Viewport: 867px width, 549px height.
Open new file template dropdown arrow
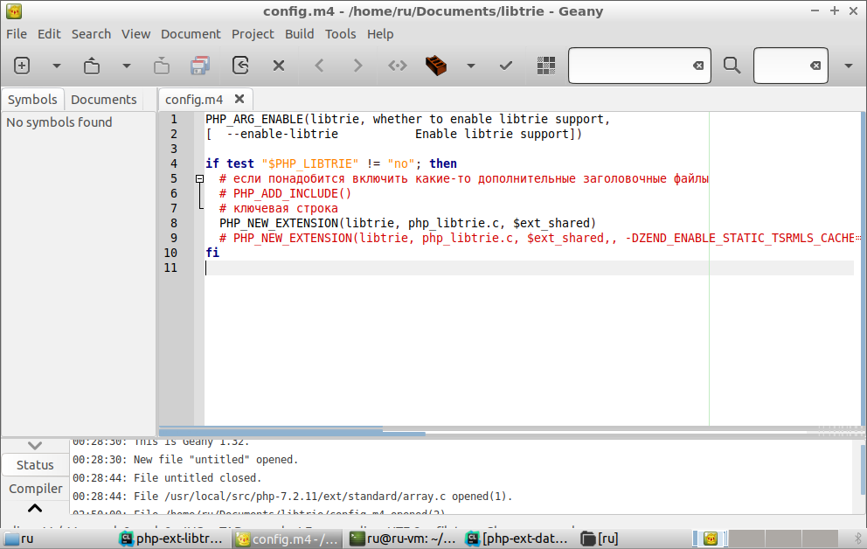pyautogui.click(x=57, y=66)
